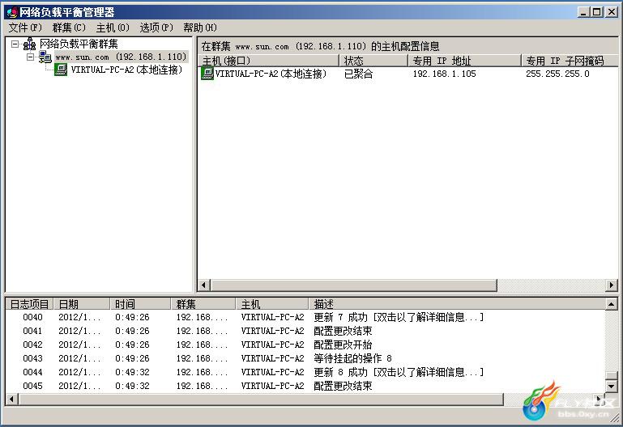Image resolution: width=623 pixels, height=427 pixels.
Task: Select tree item VIRTUAL-PC-A2(本地连接)
Action: [x=126, y=70]
